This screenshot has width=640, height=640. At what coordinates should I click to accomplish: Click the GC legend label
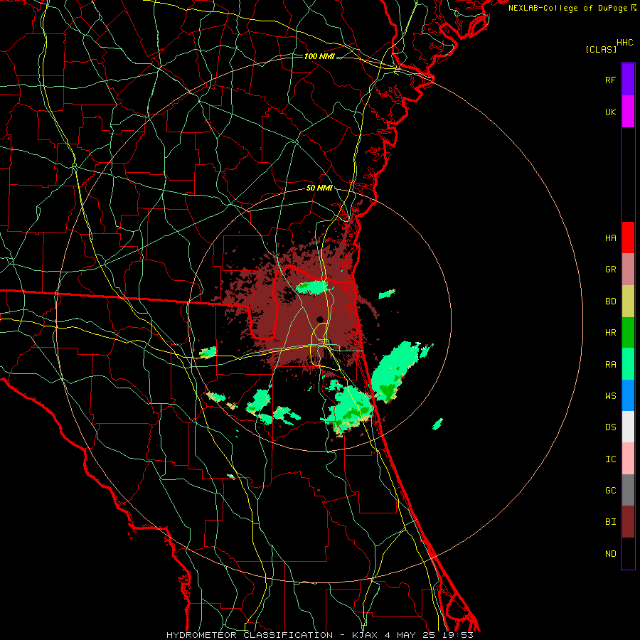coord(610,491)
